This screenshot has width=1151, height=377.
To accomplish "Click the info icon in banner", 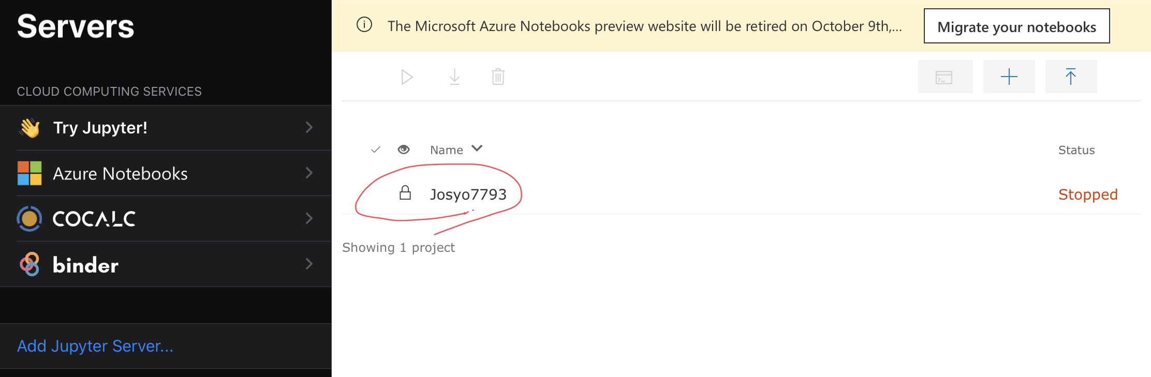I will pos(364,25).
